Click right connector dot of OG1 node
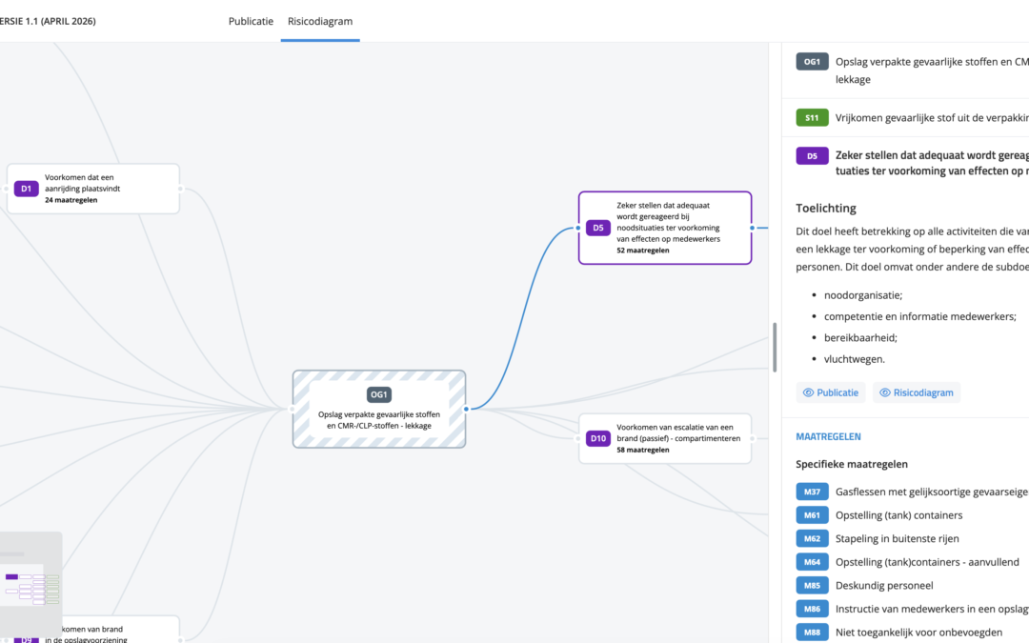 point(466,409)
